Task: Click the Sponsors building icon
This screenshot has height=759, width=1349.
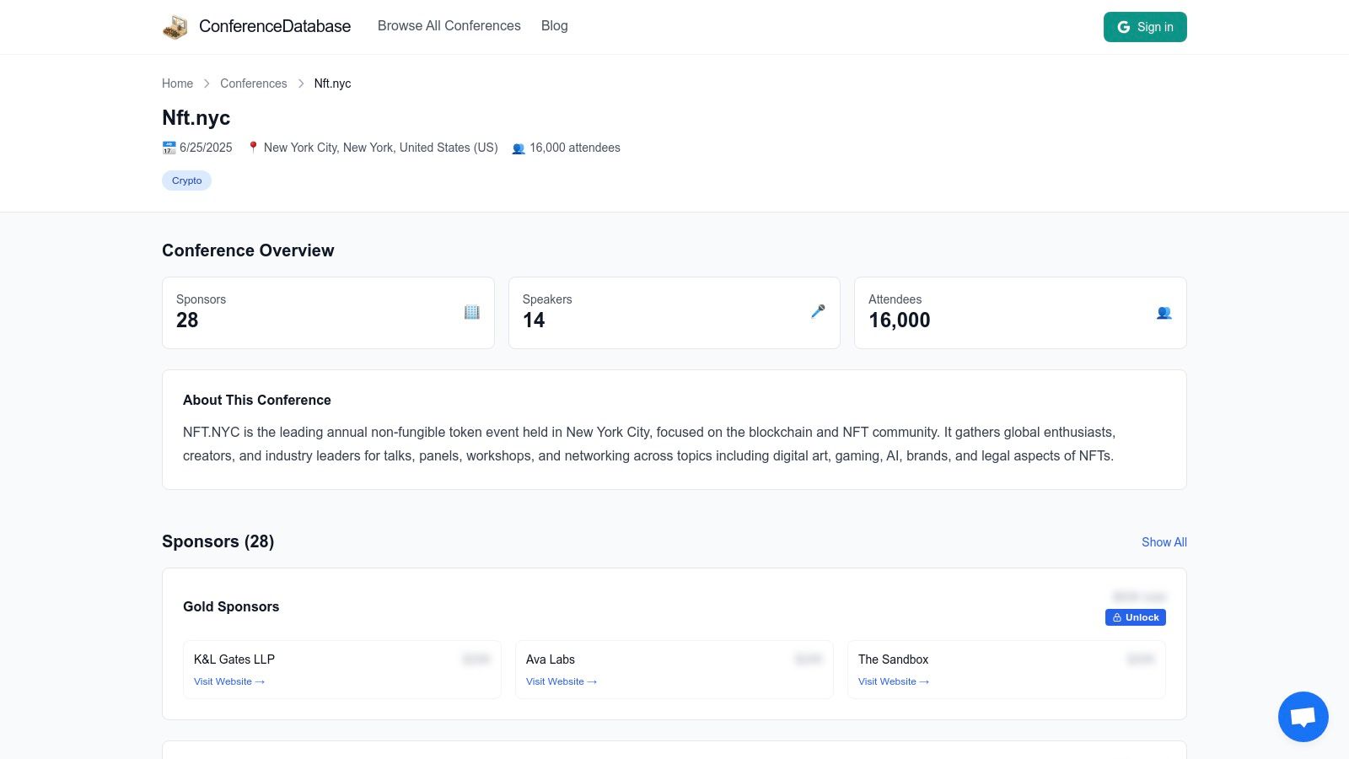Action: (x=472, y=312)
